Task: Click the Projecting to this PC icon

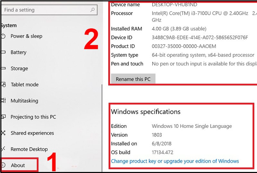Action: point(3,117)
